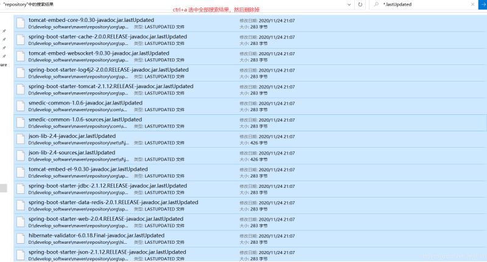This screenshot has width=487, height=262.
Task: Click file icon of smedic-common-1.0.6-javadoc entry
Action: tap(21, 106)
